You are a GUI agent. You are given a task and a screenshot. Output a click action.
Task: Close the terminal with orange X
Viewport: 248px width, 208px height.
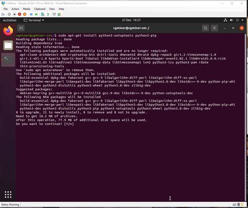point(242,28)
